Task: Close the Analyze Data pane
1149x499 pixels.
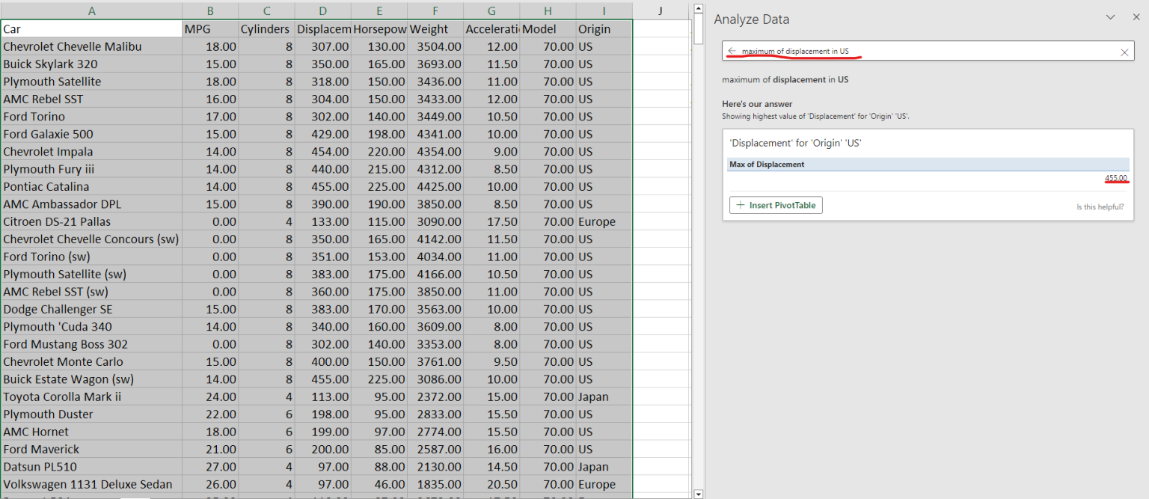Action: coord(1136,16)
